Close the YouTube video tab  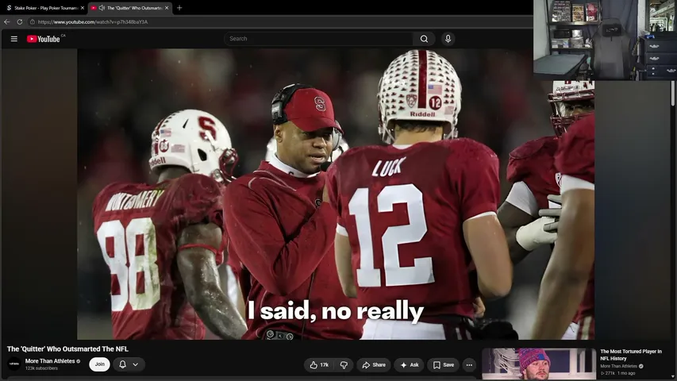tap(167, 8)
